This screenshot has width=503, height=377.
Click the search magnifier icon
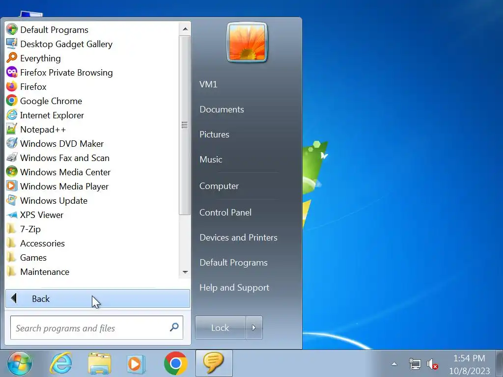[174, 327]
